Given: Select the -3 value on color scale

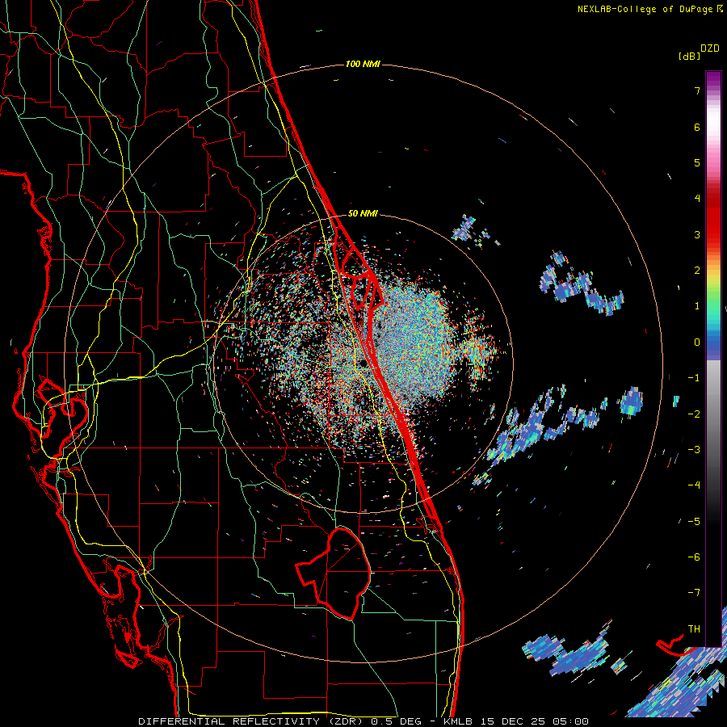Looking at the screenshot, I should (694, 450).
